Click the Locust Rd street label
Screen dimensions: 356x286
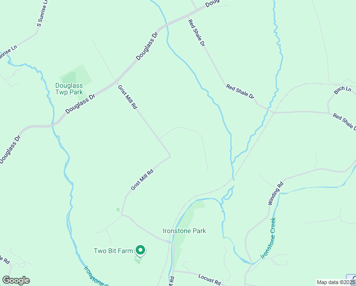point(209,279)
